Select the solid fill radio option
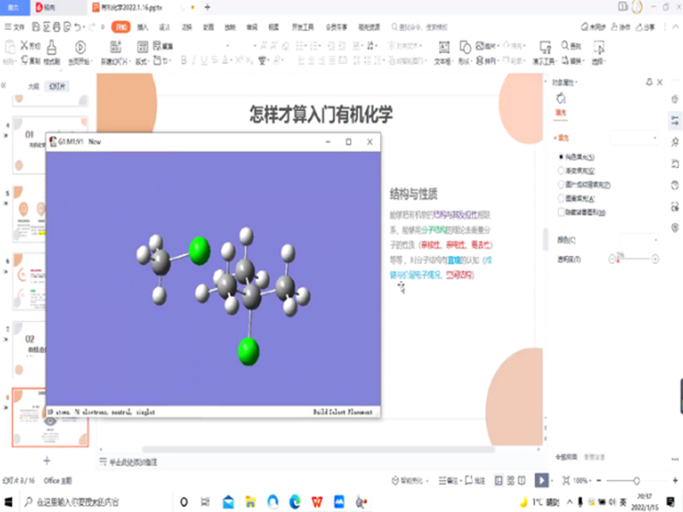The height and width of the screenshot is (512, 683). (561, 157)
